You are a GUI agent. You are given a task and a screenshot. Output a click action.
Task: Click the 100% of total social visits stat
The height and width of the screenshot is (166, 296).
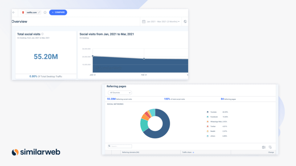point(175,99)
